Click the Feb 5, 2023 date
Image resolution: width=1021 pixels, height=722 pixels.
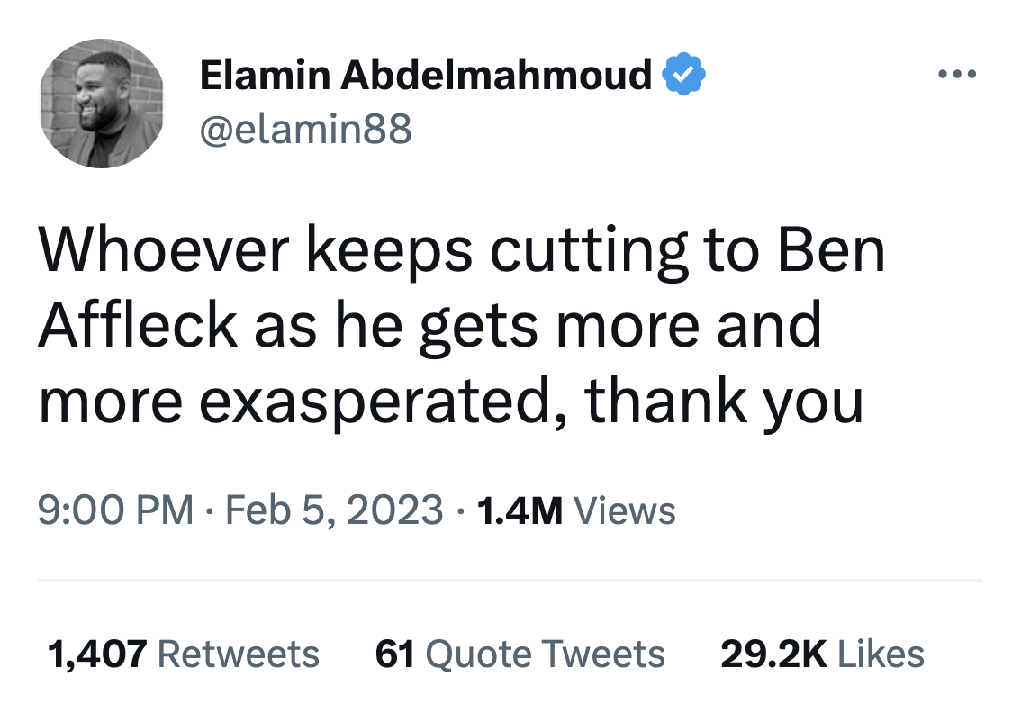pyautogui.click(x=334, y=510)
